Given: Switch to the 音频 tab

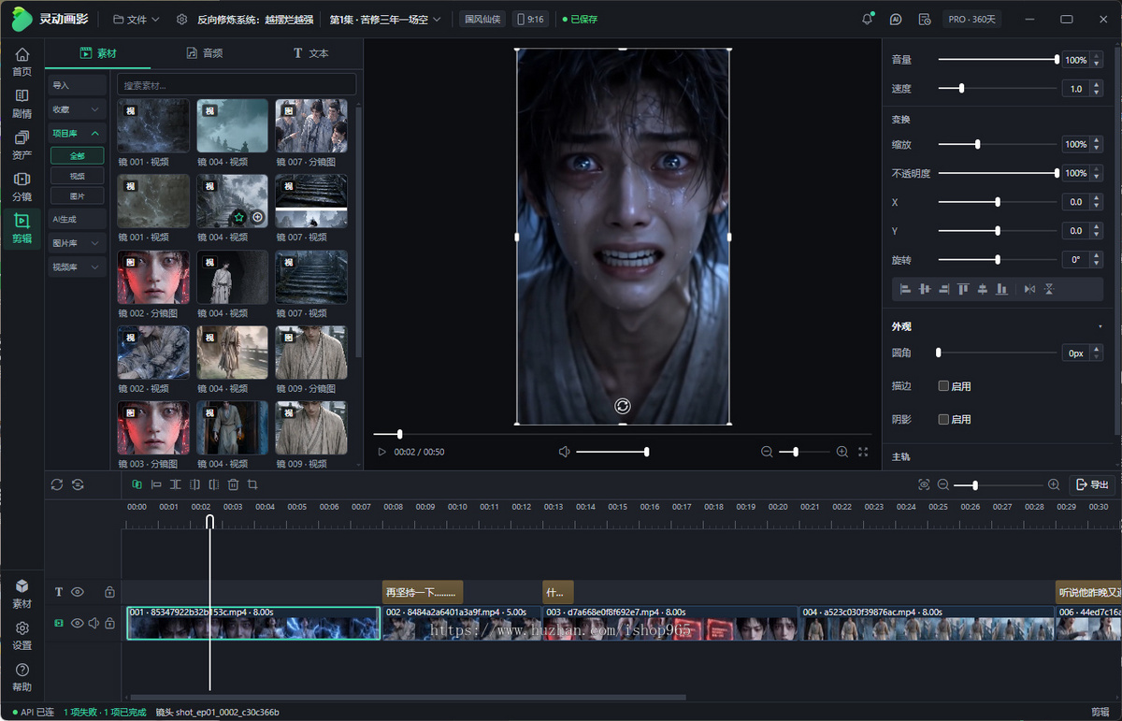Looking at the screenshot, I should coord(204,53).
